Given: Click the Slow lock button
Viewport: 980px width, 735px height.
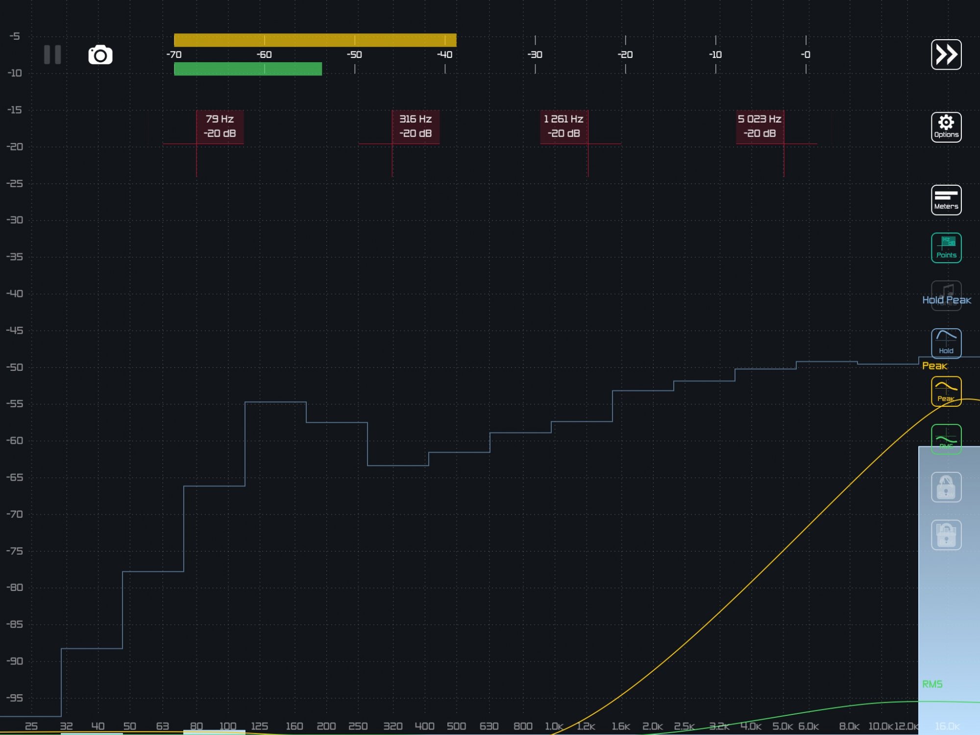Looking at the screenshot, I should [x=946, y=487].
